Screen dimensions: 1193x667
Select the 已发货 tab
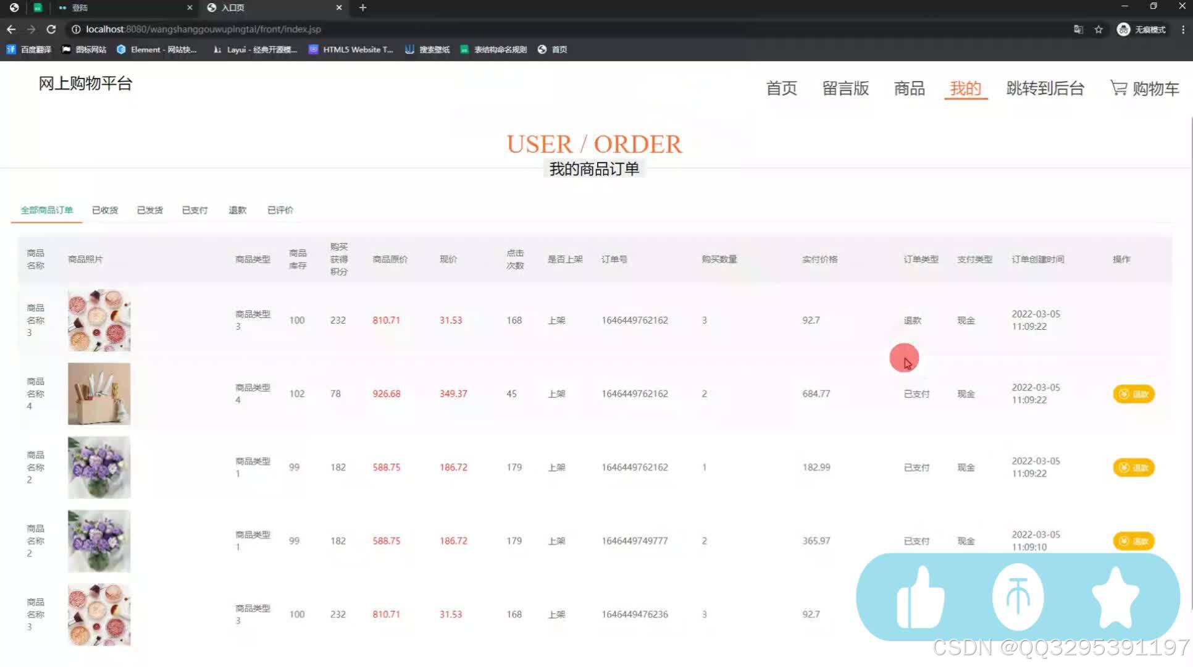150,210
